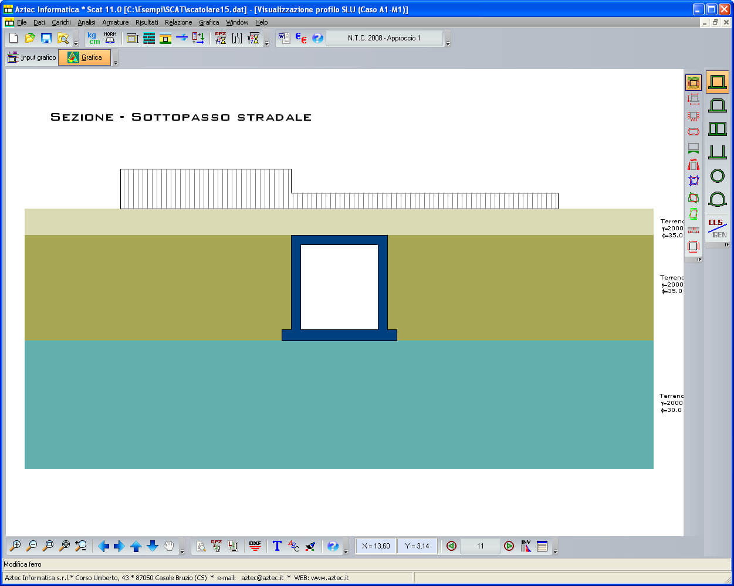Toggle the Grafica view button
734x586 pixels.
click(84, 57)
